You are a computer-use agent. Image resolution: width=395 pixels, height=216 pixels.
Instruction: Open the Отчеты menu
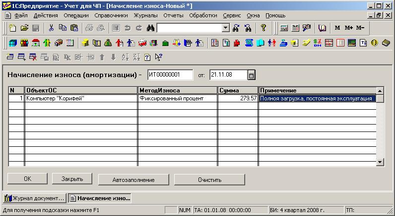click(x=173, y=15)
